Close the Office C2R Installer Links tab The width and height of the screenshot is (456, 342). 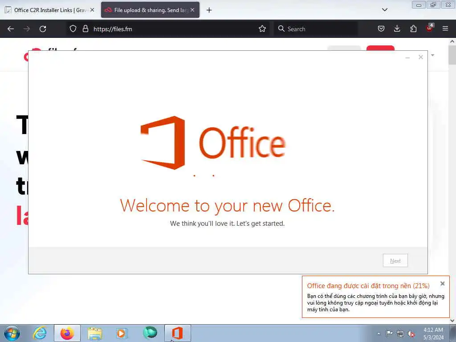[92, 10]
